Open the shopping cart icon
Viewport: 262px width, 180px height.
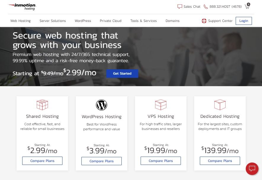tap(247, 6)
